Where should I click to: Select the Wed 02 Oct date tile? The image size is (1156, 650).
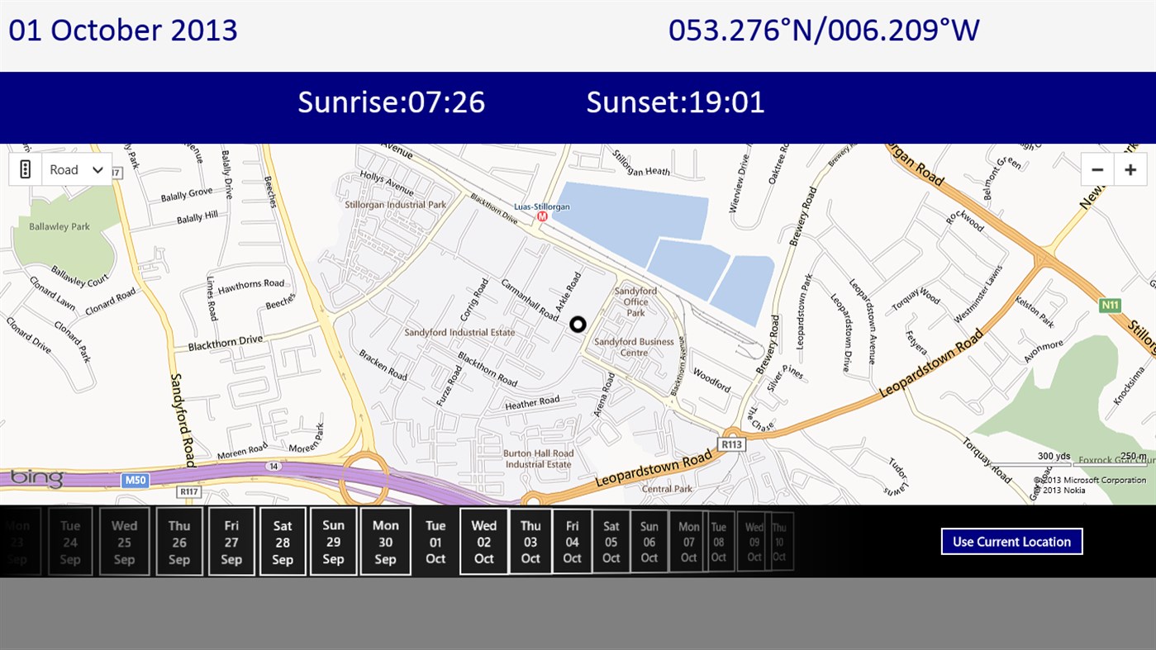pos(483,541)
